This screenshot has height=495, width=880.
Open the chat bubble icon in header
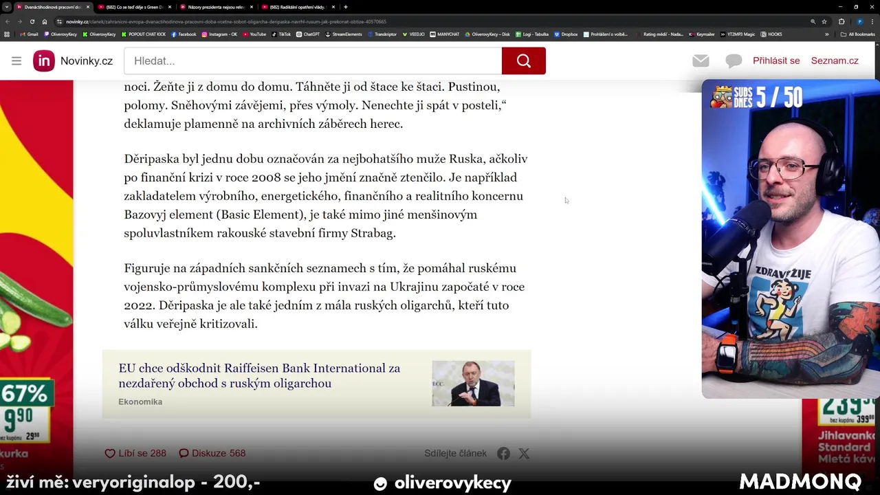pyautogui.click(x=734, y=61)
